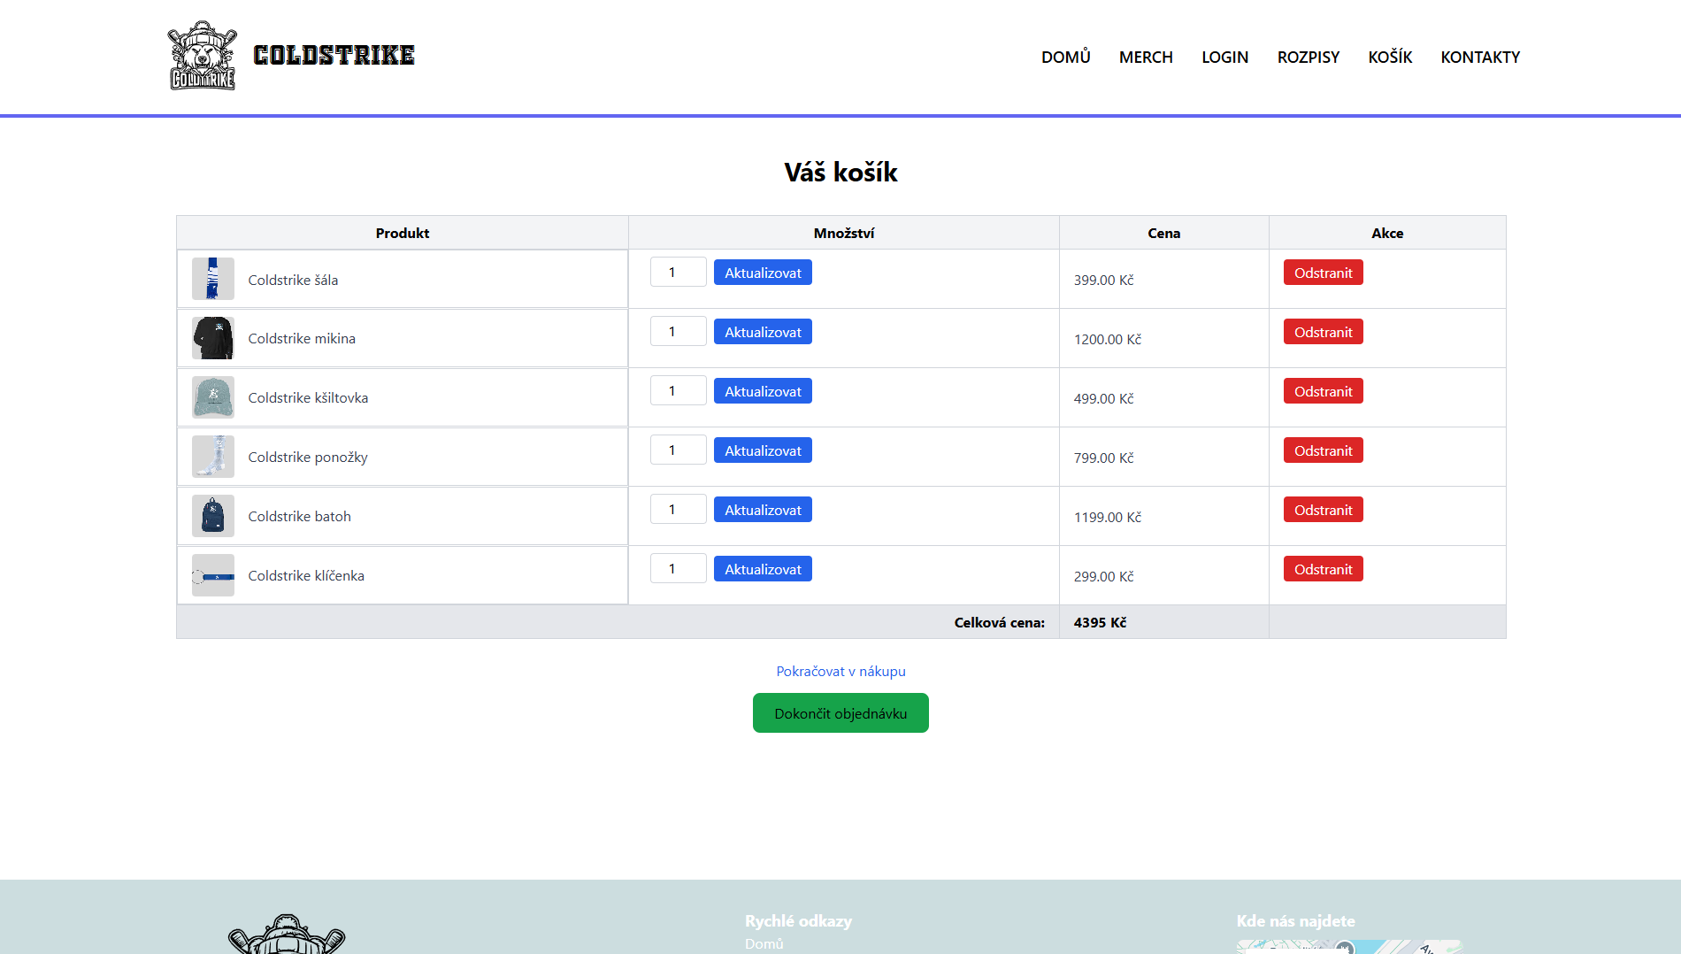Open the LOGIN page from navigation
1681x954 pixels.
(x=1224, y=58)
